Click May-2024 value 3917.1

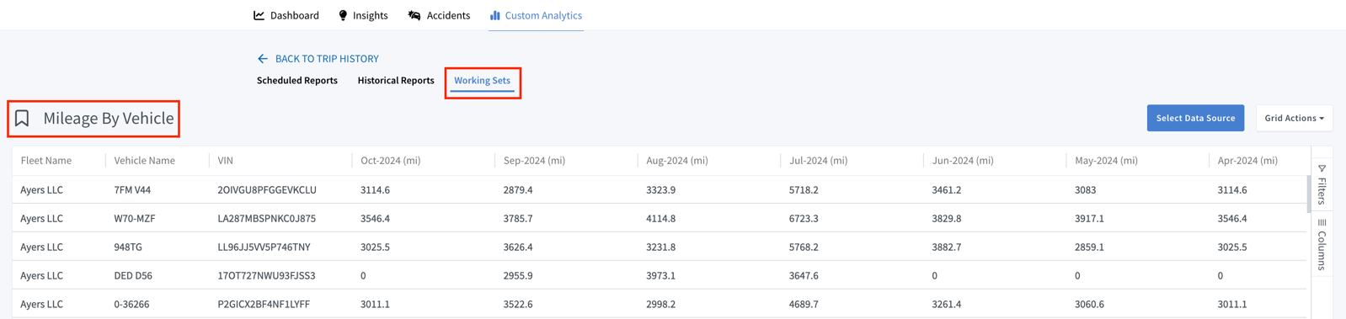(x=1089, y=219)
